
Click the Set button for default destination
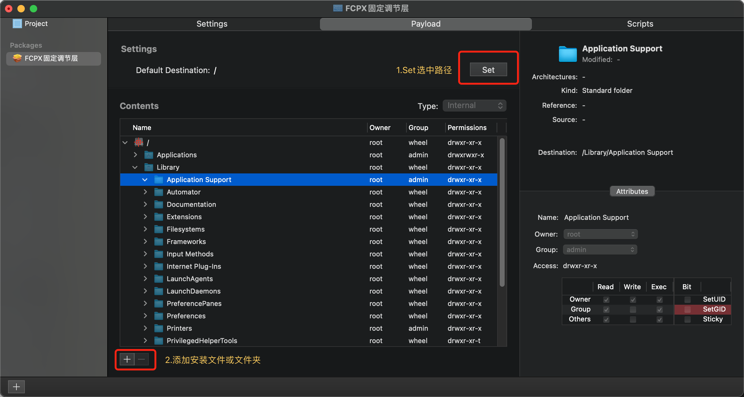coord(488,70)
